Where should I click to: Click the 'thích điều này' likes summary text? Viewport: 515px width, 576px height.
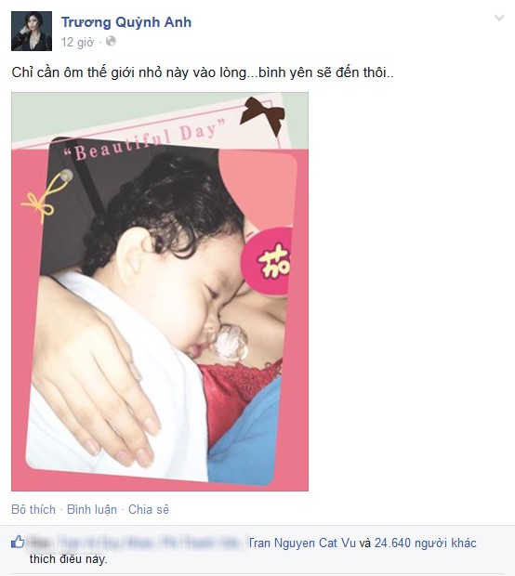point(68,559)
